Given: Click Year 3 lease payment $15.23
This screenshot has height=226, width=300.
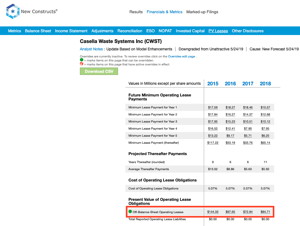Looking at the screenshot, I should pos(230,122).
